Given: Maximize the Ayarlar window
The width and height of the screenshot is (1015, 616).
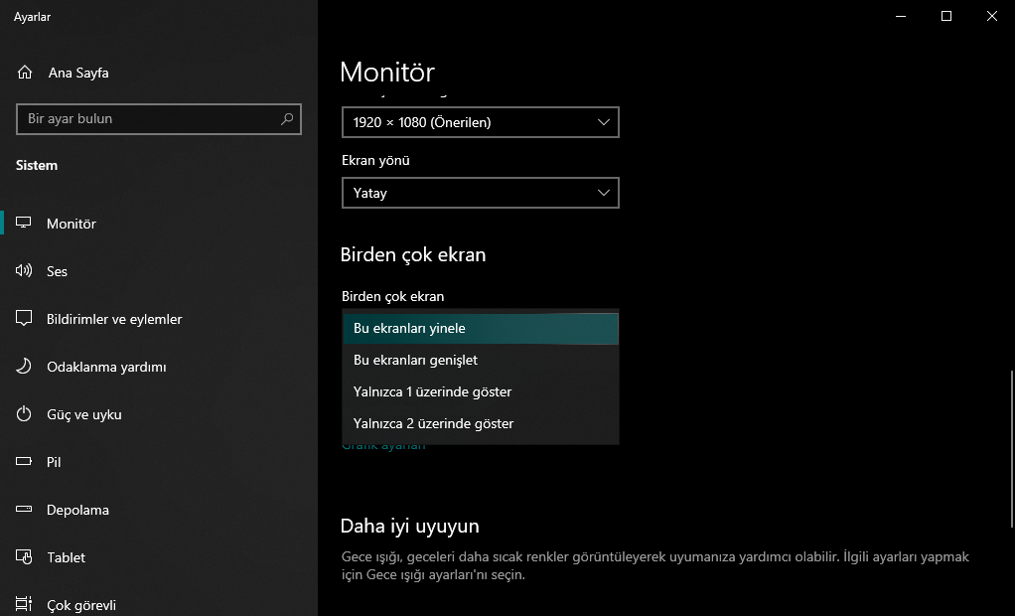Looking at the screenshot, I should pyautogui.click(x=946, y=16).
